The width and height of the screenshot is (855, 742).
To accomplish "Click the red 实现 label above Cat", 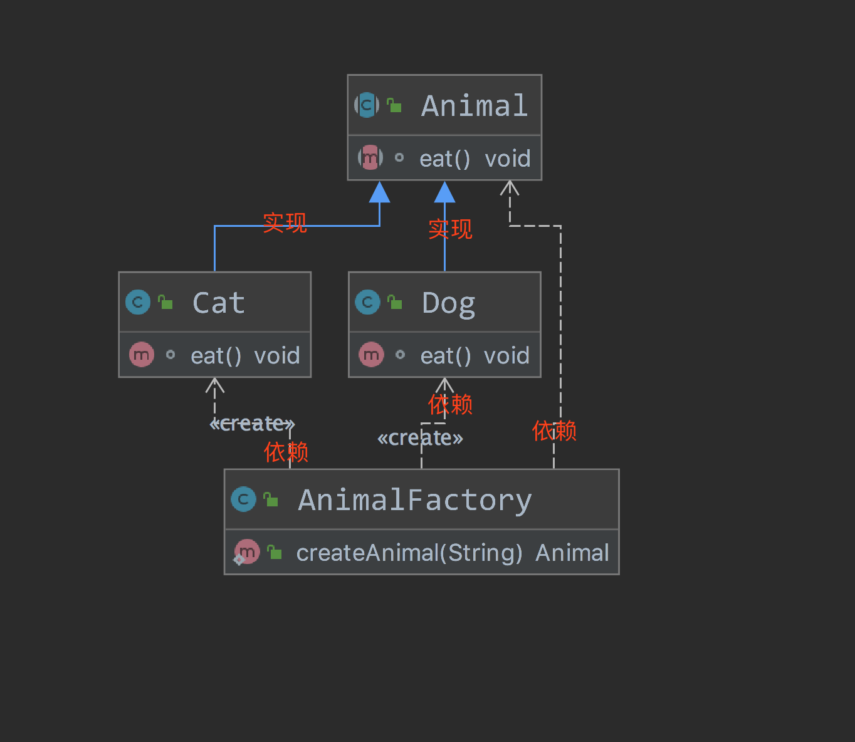I will (x=285, y=222).
